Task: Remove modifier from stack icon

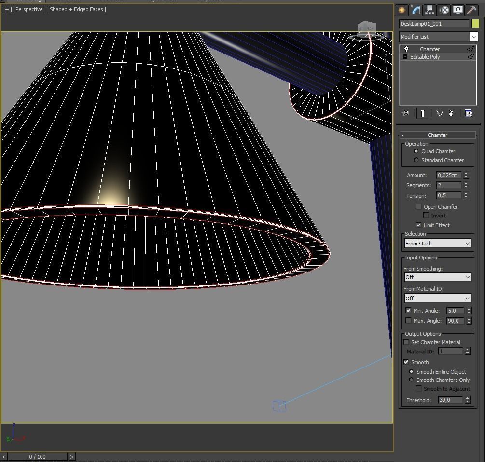Action: pos(451,113)
